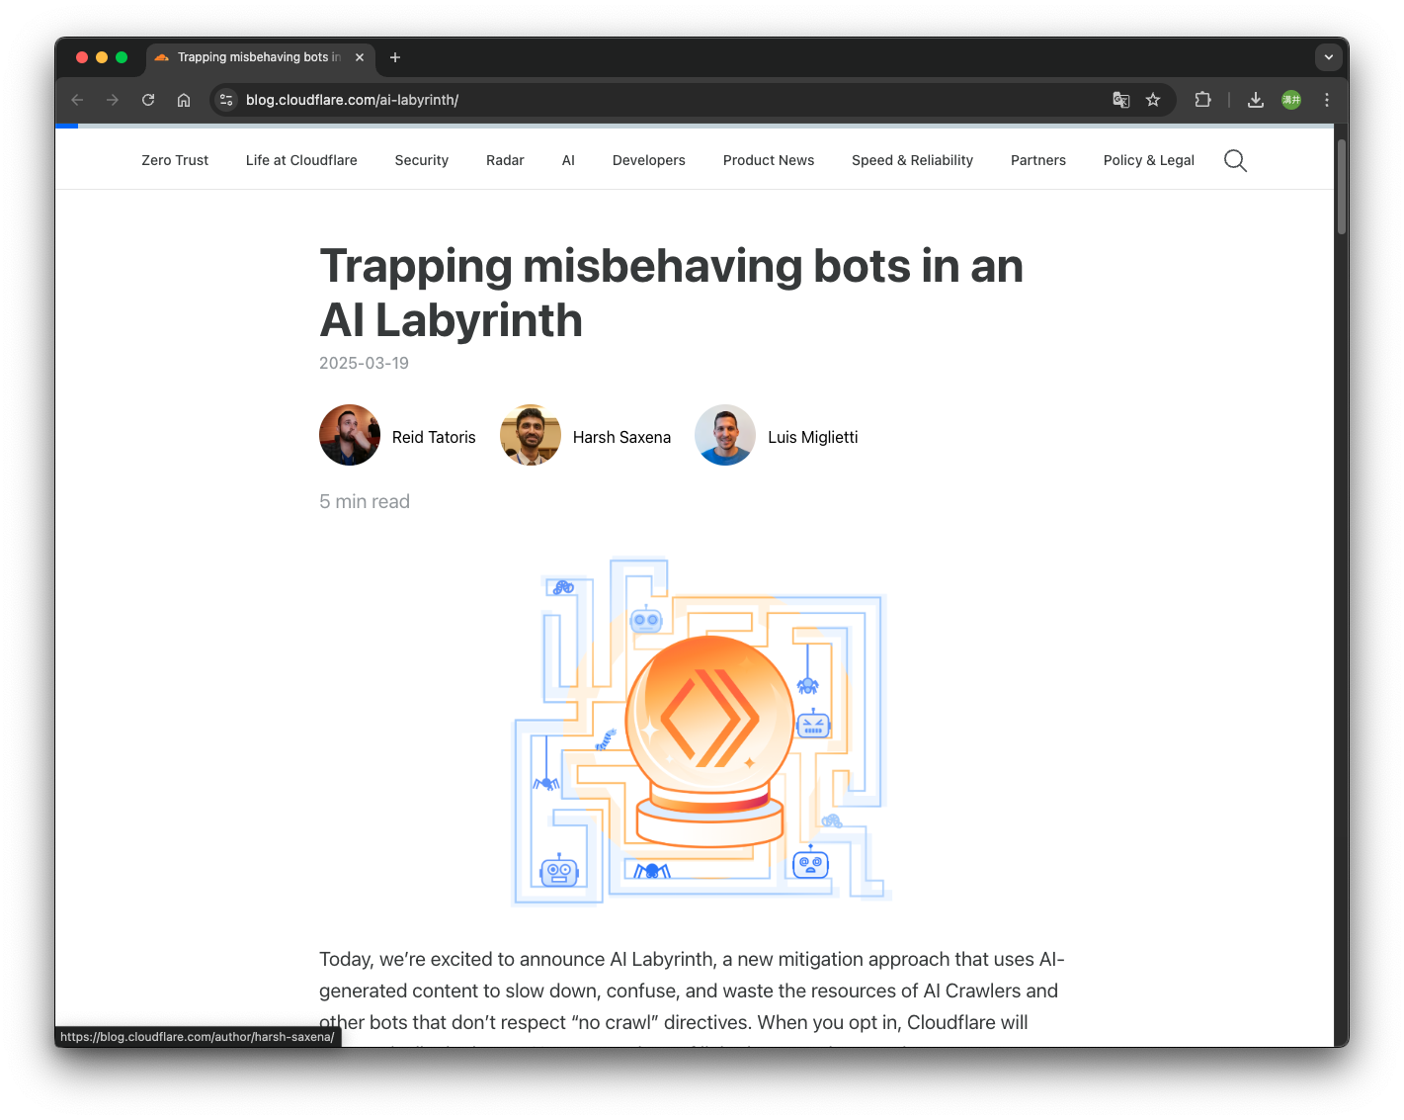Open the green profile avatar
Screen dimensions: 1404x1120
tap(1291, 100)
